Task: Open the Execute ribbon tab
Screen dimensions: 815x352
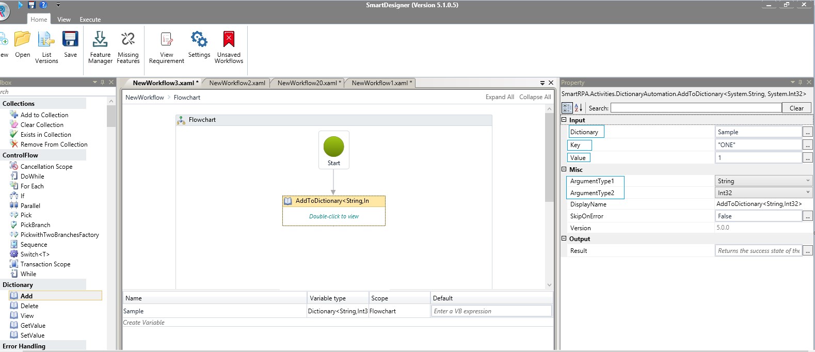Action: [90, 20]
